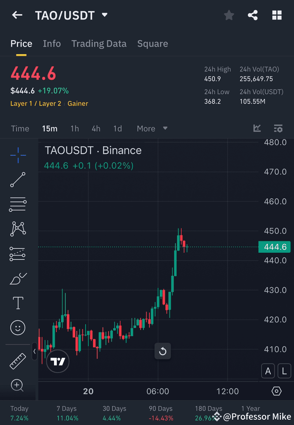Screen dimensions: 294x425
Task: Enable auto scale with the A button
Action: pos(268,371)
